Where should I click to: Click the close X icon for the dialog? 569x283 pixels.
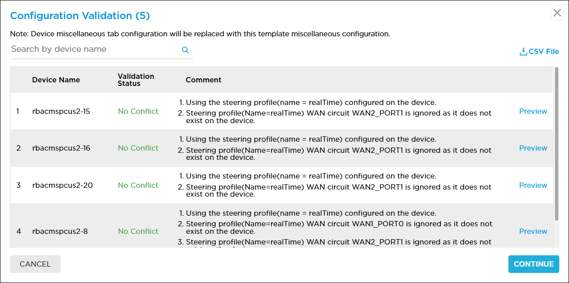point(557,13)
